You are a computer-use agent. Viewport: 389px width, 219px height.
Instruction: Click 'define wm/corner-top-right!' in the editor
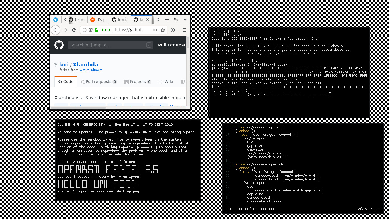pos(260,164)
